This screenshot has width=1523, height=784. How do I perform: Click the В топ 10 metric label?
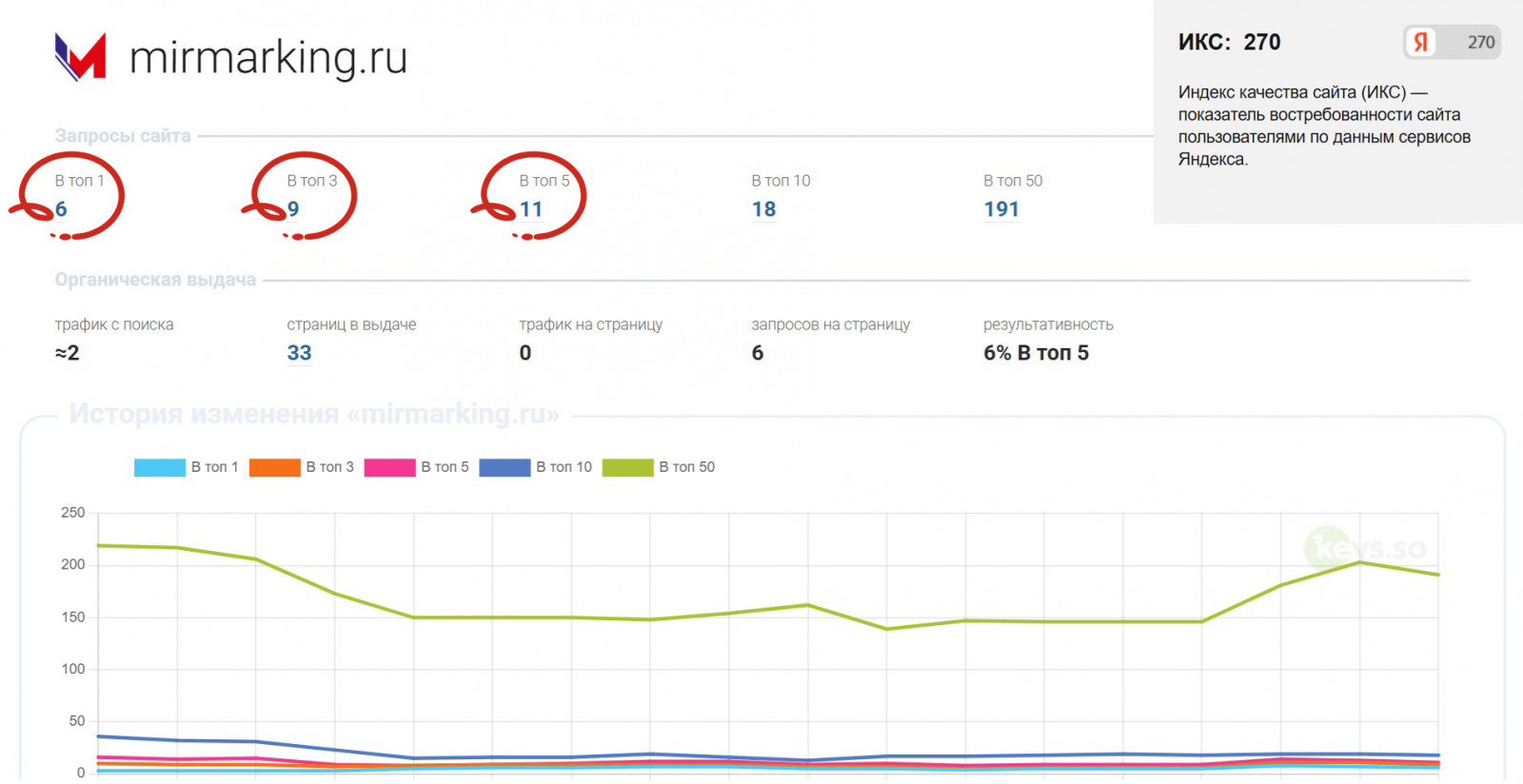point(781,181)
